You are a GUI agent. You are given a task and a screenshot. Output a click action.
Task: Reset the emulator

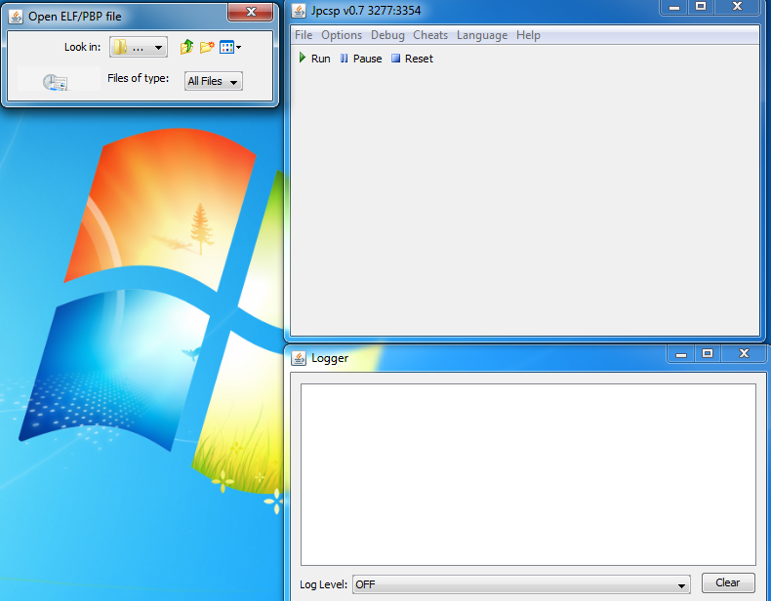(x=412, y=59)
